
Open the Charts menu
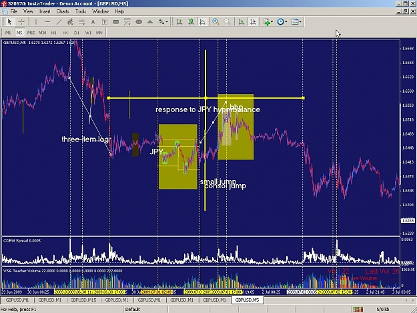63,11
